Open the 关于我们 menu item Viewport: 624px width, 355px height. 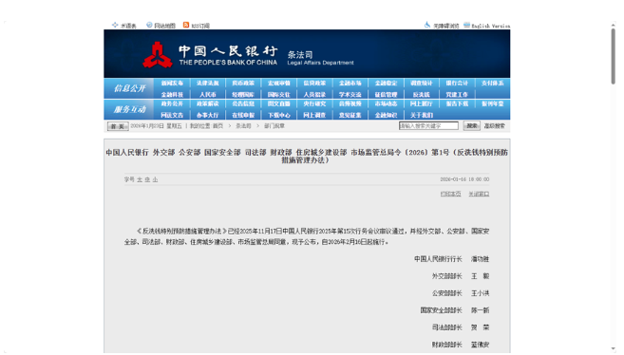point(422,115)
